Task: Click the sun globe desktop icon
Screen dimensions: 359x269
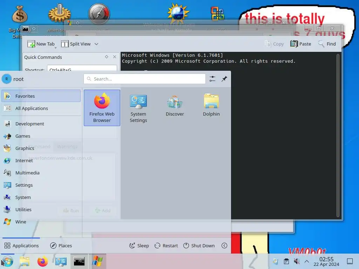Action: click(178, 13)
